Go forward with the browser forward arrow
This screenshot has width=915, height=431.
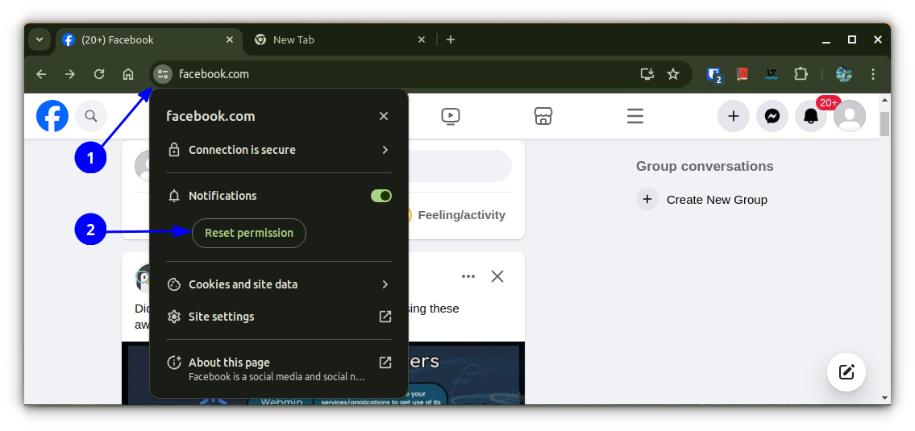click(x=70, y=74)
